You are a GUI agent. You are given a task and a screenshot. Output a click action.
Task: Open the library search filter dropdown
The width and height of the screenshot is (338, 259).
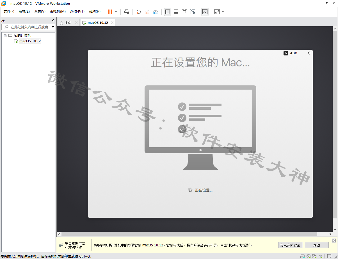(53, 27)
